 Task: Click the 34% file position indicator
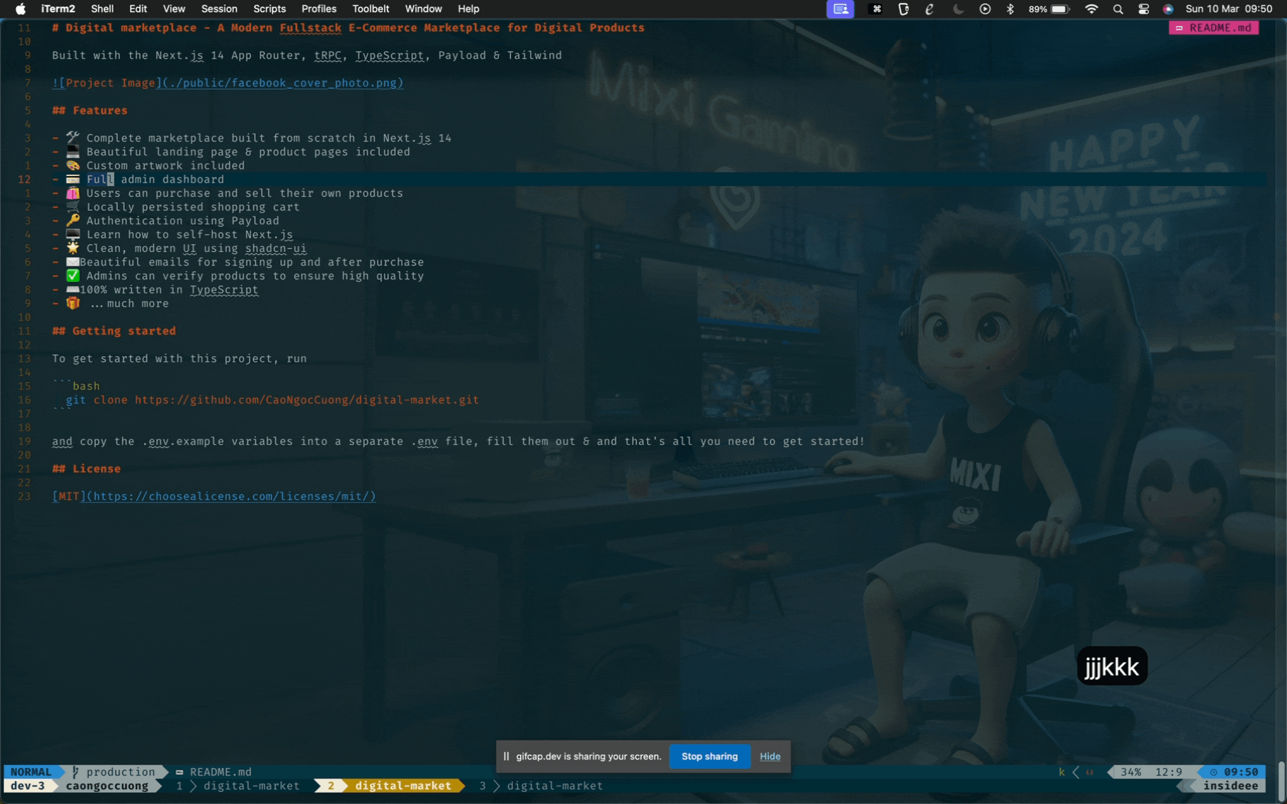point(1131,772)
